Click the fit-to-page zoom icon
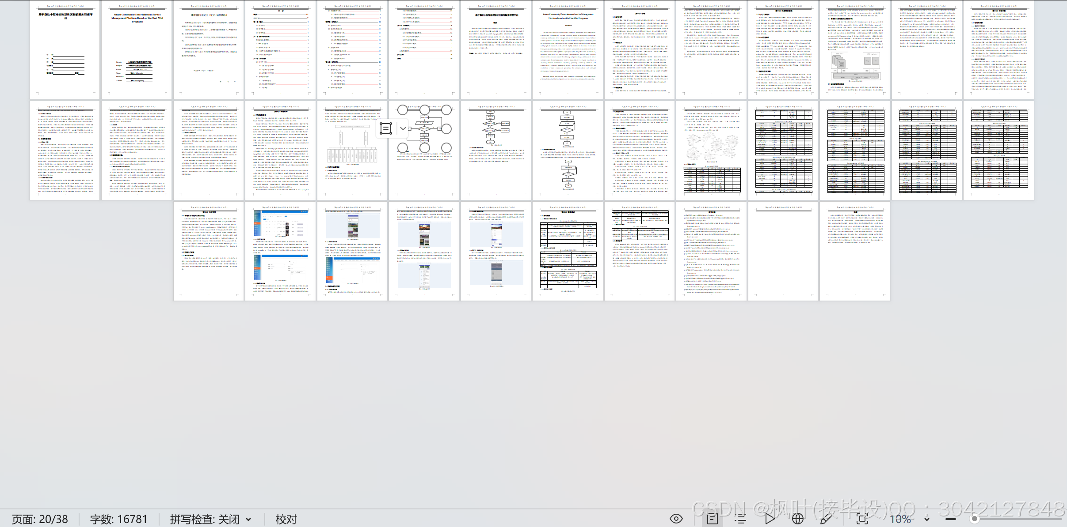Screen dimensions: 1067x527 click(862, 519)
